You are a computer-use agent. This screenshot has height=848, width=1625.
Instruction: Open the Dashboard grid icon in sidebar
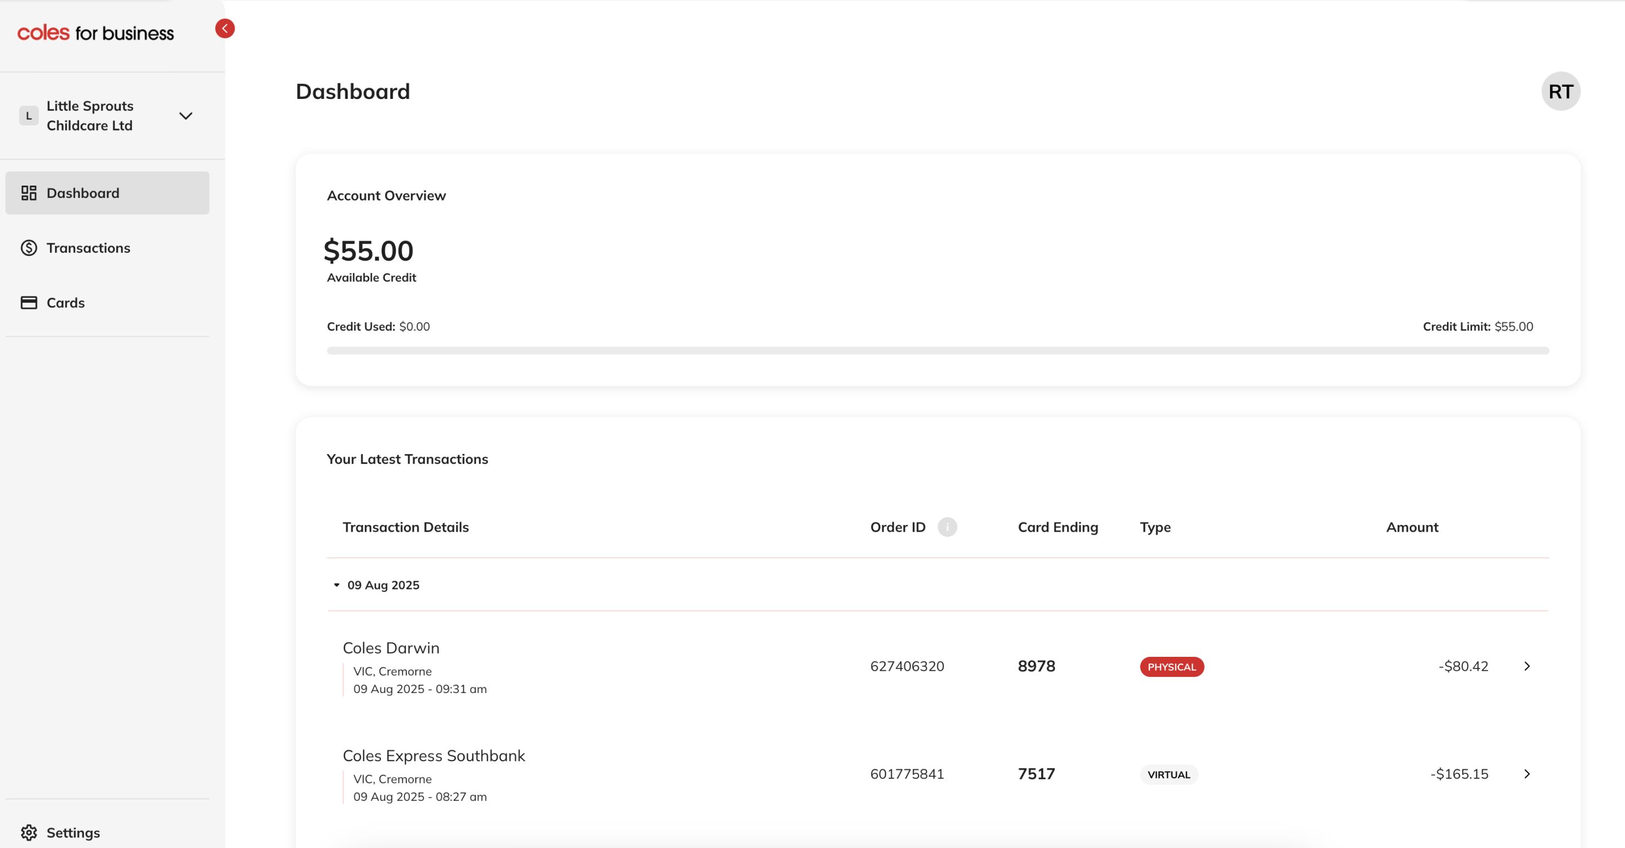tap(29, 193)
